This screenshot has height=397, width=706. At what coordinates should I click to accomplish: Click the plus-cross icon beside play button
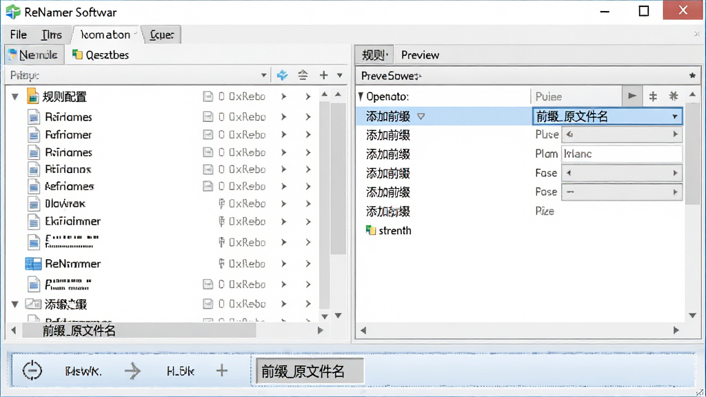(653, 96)
